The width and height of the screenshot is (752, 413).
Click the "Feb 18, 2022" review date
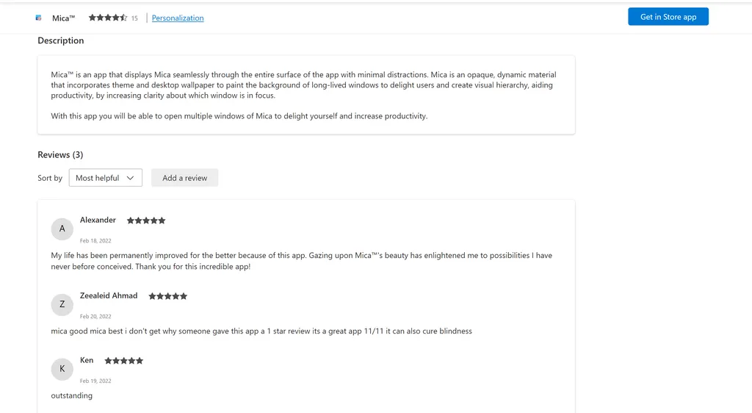coord(95,241)
